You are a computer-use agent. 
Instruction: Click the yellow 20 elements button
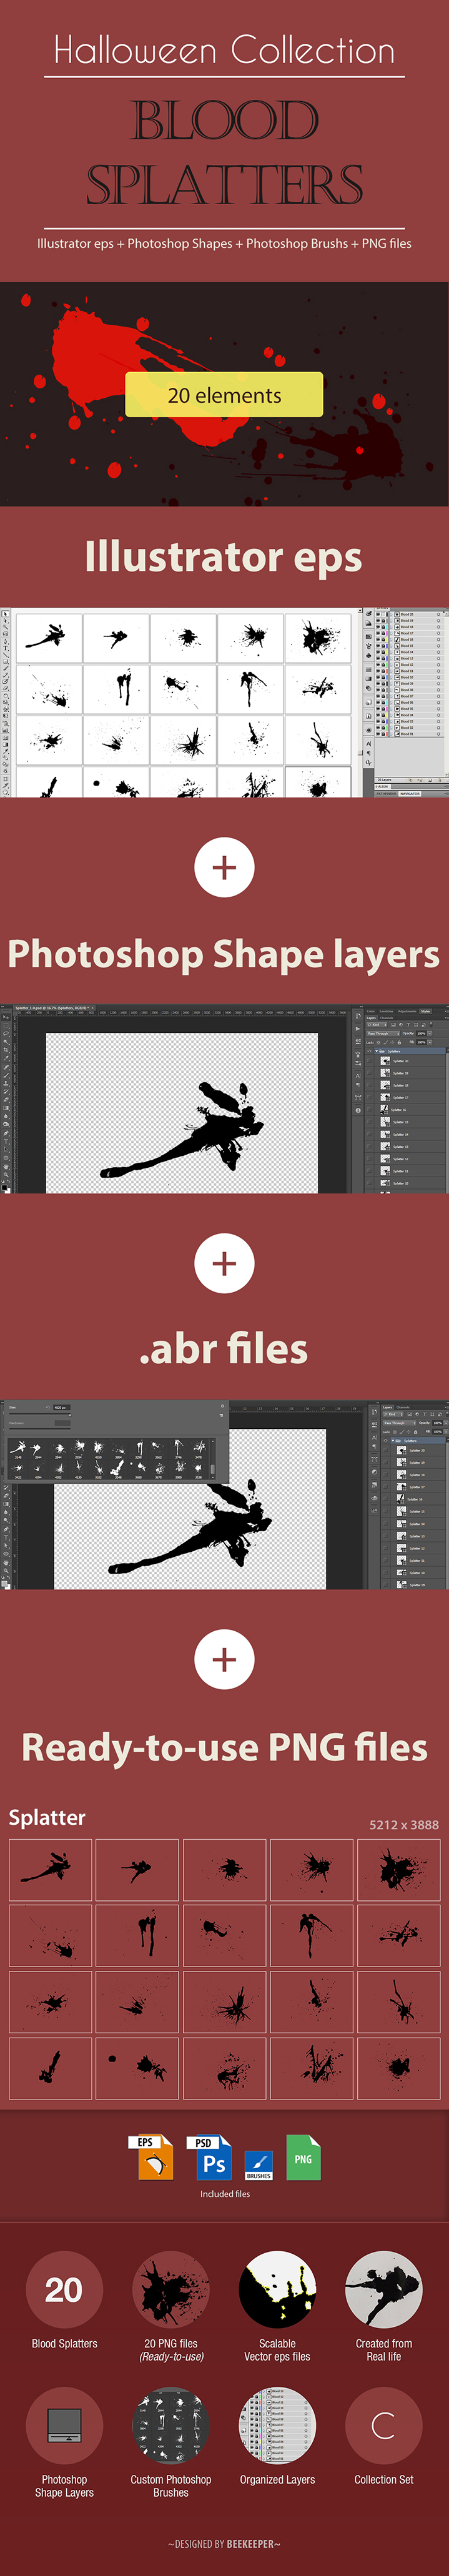click(224, 395)
